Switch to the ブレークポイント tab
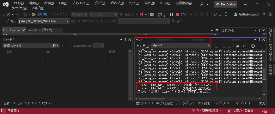The image size is (275, 114). tap(185, 103)
